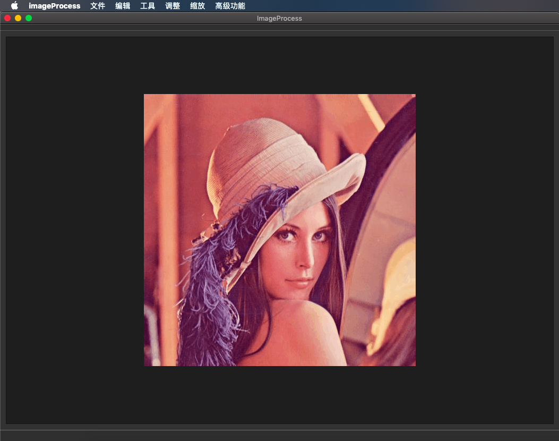
Task: Maximize the window using the green button
Action: pyautogui.click(x=29, y=18)
